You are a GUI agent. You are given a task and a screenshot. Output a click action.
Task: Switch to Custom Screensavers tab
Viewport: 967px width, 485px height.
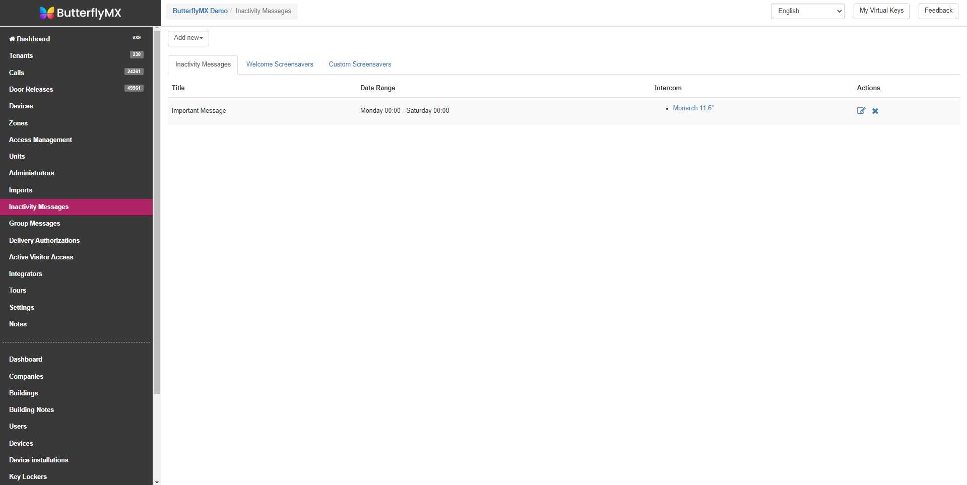click(x=360, y=64)
